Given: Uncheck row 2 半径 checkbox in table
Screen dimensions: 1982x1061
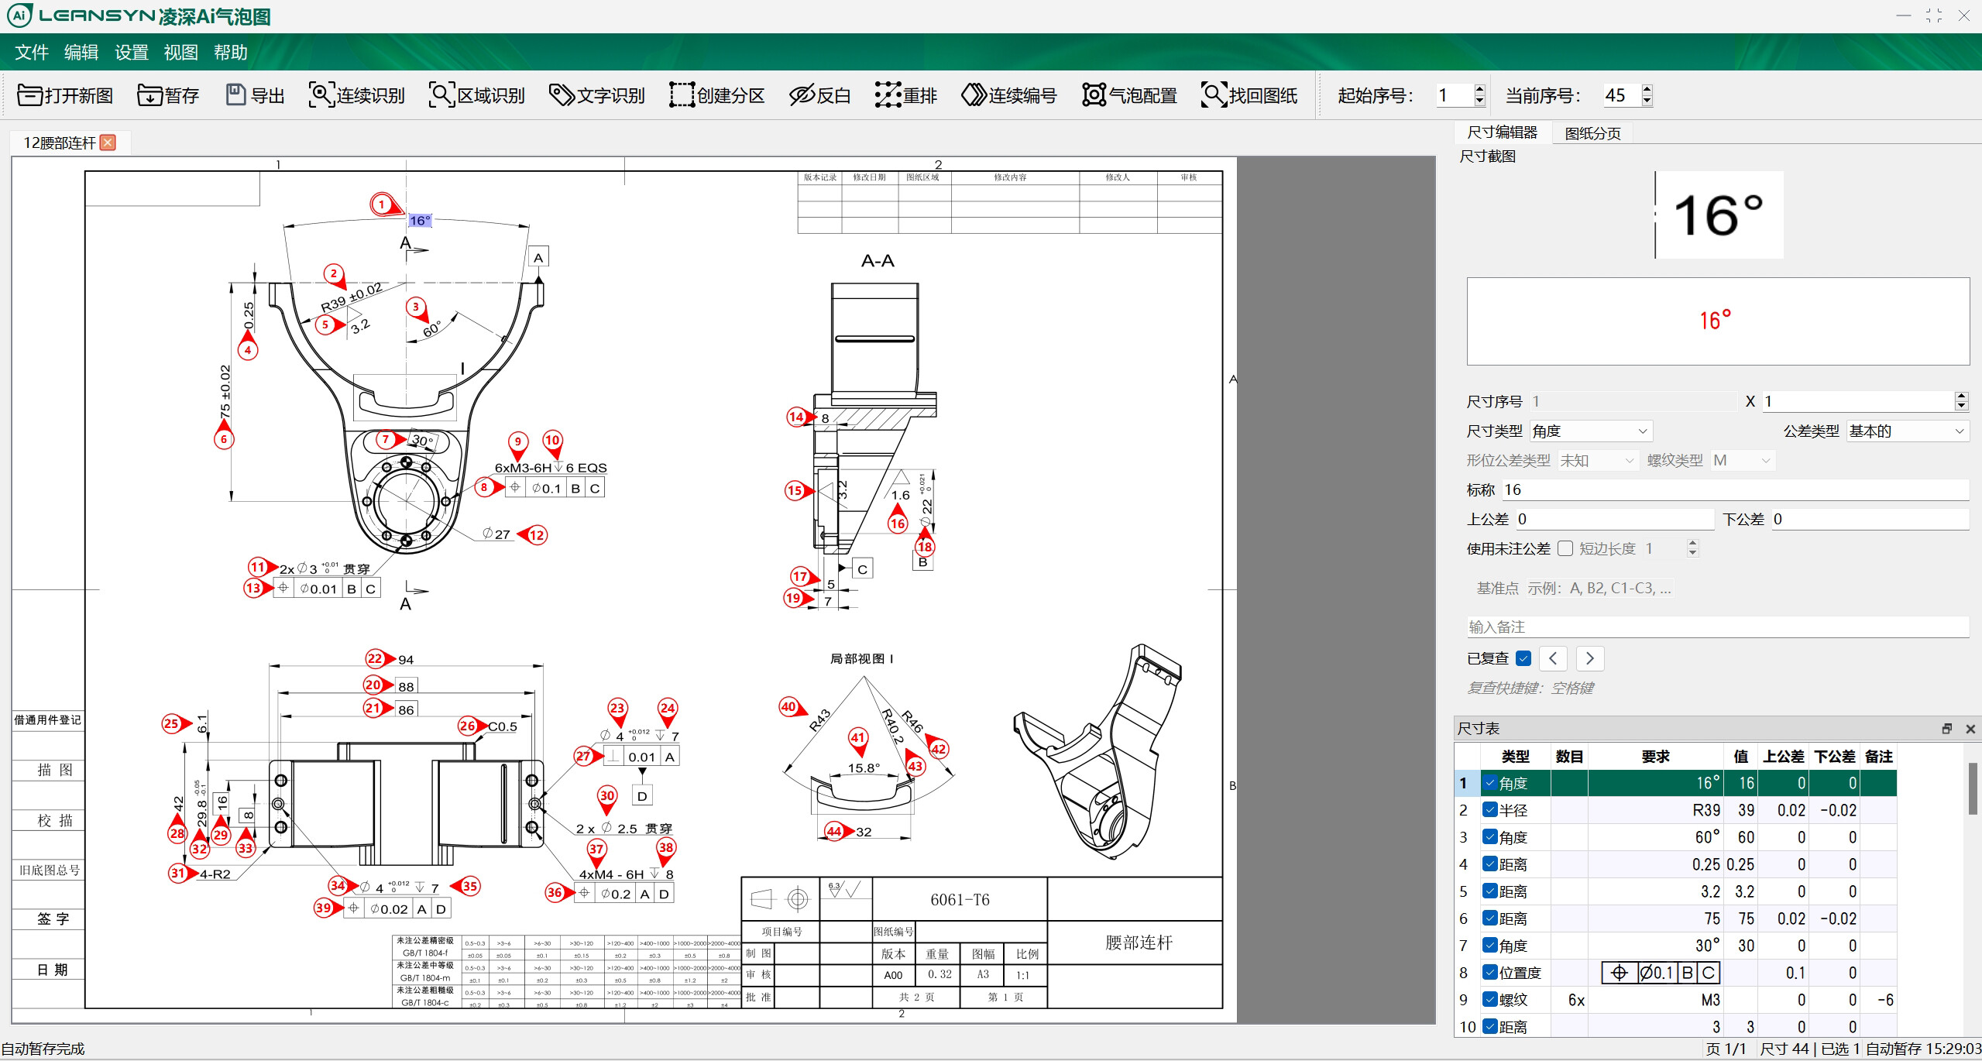Looking at the screenshot, I should pos(1490,810).
